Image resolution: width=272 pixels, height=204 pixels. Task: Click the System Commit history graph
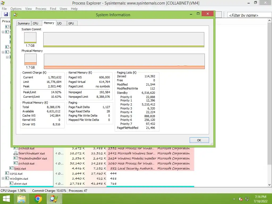click(124, 40)
